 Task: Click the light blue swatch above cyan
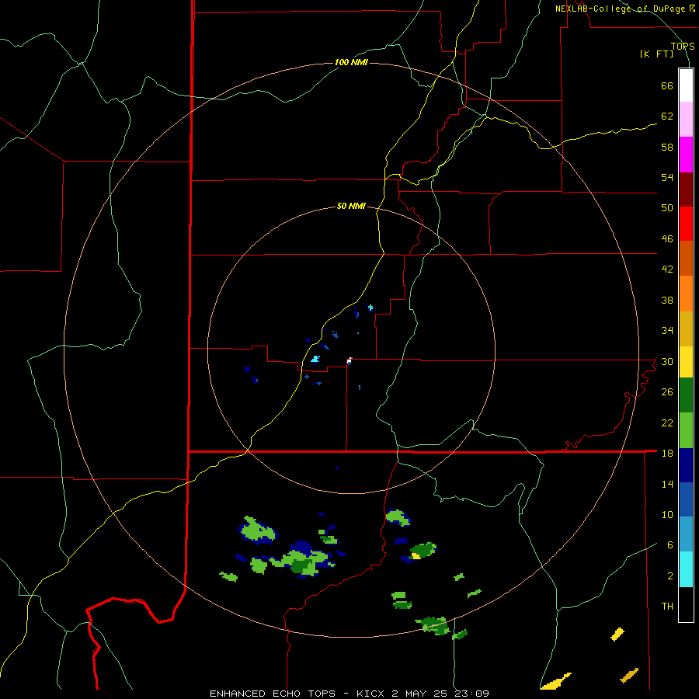[686, 534]
